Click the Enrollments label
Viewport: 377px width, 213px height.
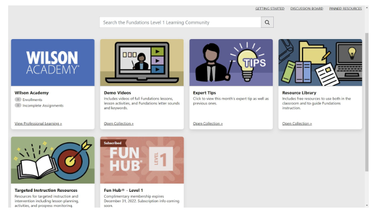[x=32, y=100]
